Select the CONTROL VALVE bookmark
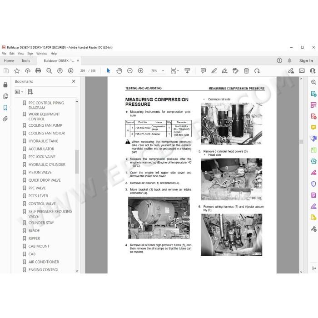Image resolution: width=318 pixels, height=318 pixels. pyautogui.click(x=42, y=204)
